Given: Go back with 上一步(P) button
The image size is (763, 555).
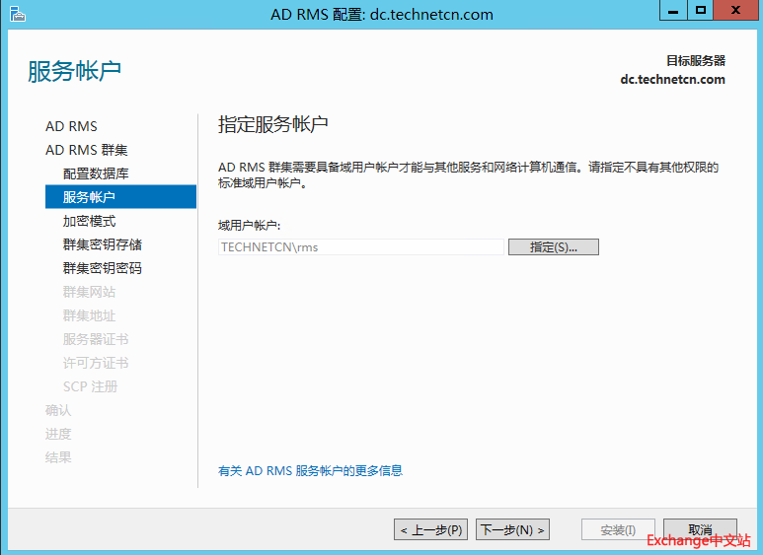Looking at the screenshot, I should click(x=431, y=530).
